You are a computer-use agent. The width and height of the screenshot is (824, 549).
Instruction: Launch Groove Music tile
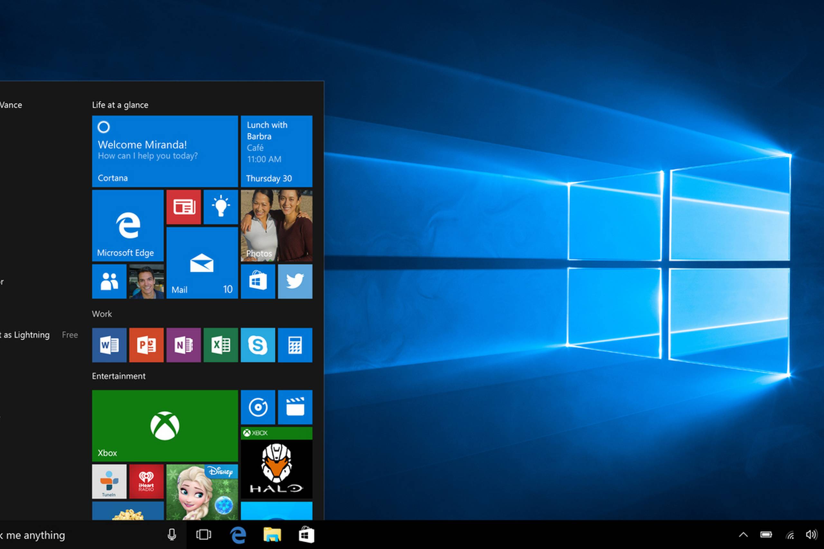tap(258, 407)
